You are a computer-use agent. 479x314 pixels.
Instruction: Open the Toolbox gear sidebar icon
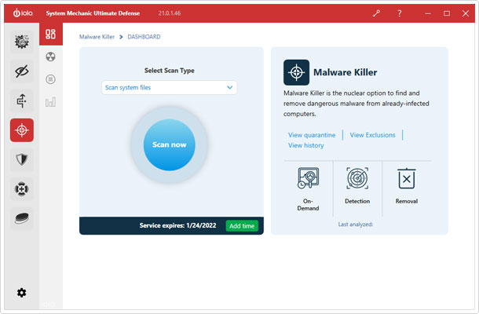(22, 42)
